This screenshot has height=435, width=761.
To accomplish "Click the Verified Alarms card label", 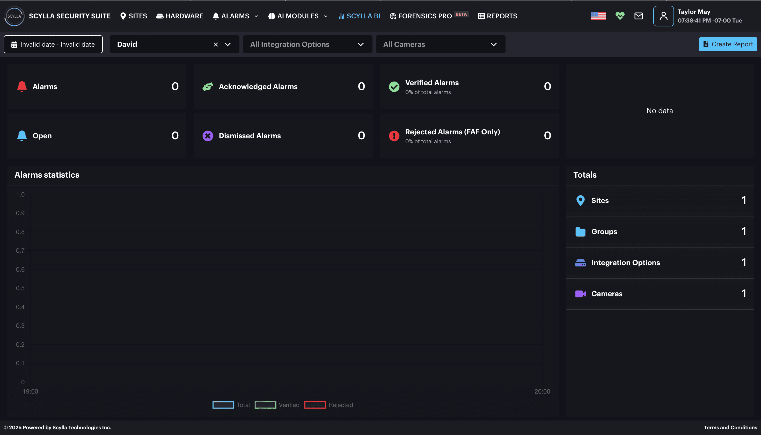I will point(432,83).
